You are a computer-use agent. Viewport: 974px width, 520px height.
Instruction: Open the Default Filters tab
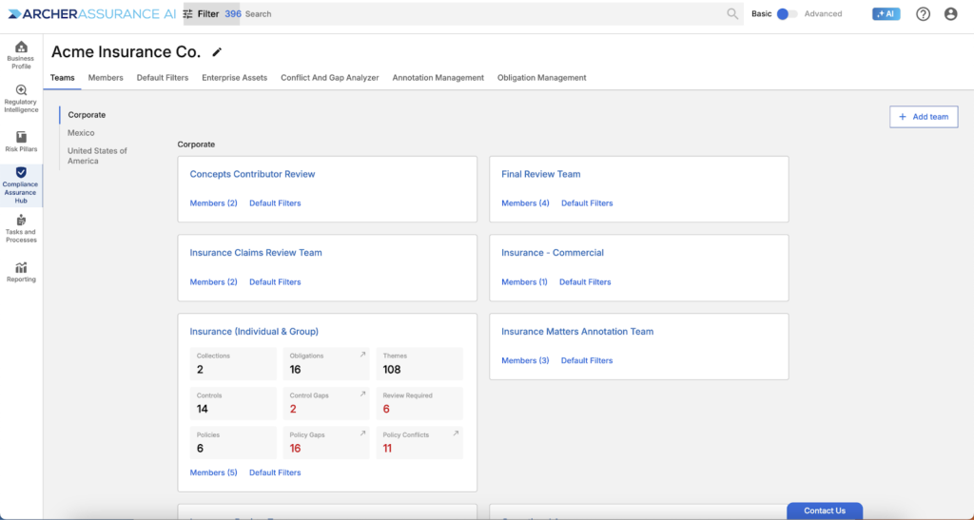tap(162, 78)
